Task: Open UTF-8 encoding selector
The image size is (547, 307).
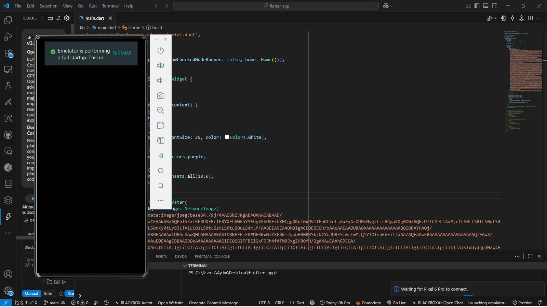Action: (x=264, y=303)
